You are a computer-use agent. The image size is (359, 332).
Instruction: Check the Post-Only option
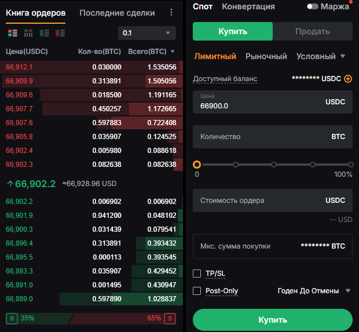click(197, 291)
